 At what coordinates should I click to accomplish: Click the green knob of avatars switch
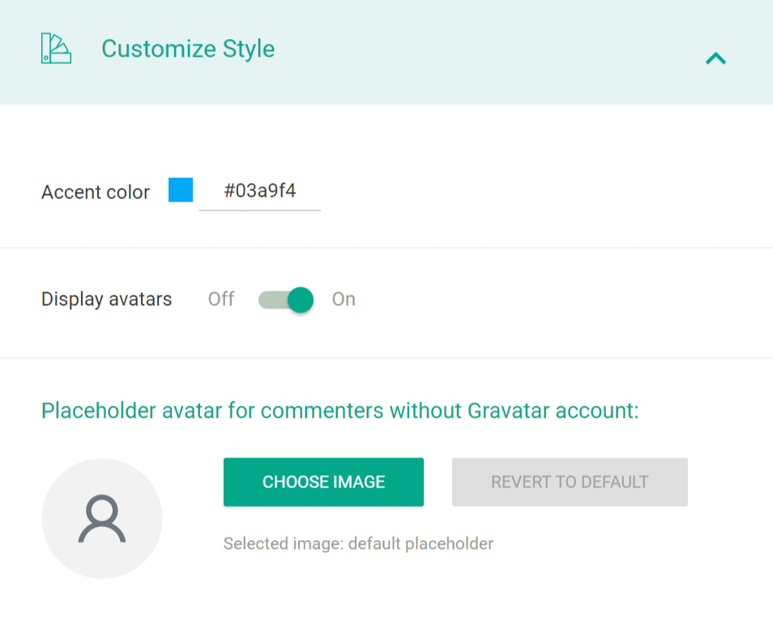301,300
